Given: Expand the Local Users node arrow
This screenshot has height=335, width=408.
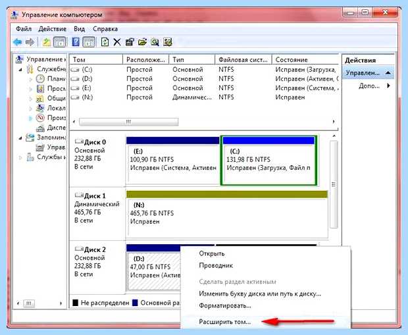Looking at the screenshot, I should [x=31, y=109].
